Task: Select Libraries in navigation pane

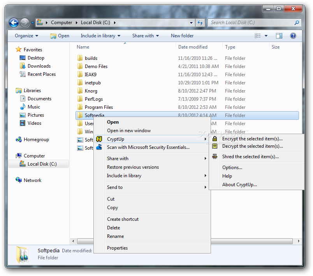Action: [x=28, y=91]
